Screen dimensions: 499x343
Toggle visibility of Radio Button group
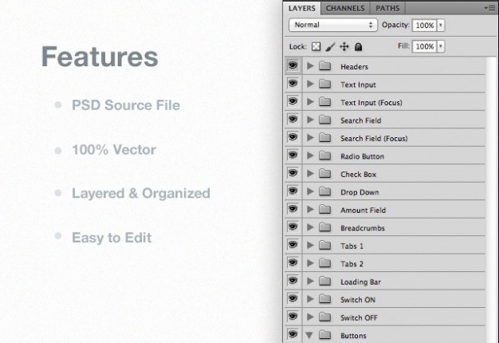click(x=293, y=155)
